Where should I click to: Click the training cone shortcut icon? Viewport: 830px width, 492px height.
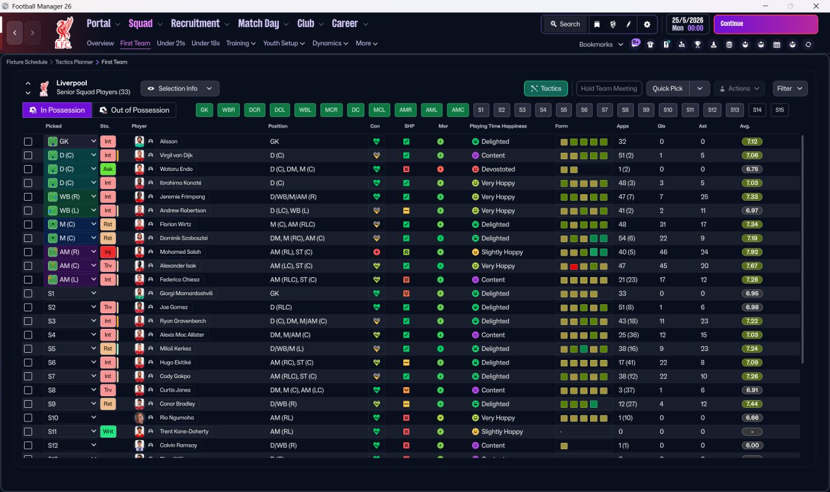click(713, 45)
